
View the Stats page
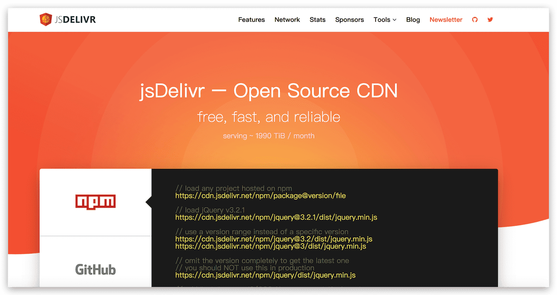(x=318, y=19)
